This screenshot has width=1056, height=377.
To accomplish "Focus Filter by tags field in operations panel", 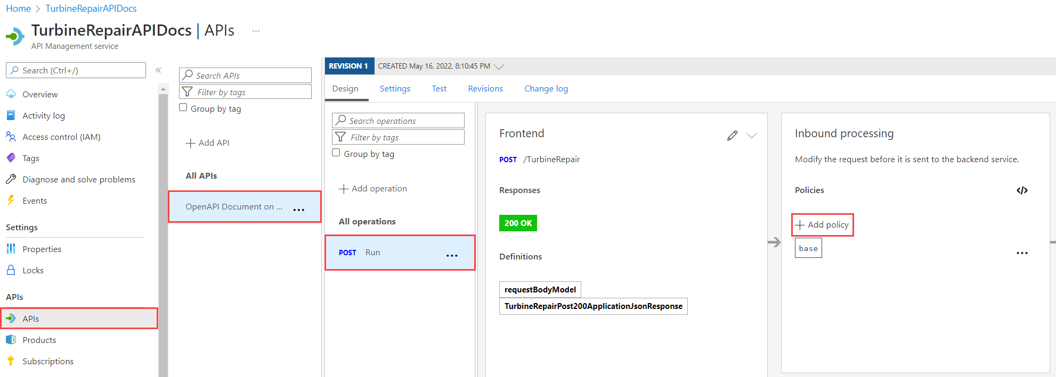I will click(x=398, y=137).
